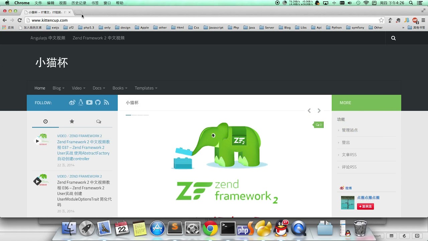The image size is (428, 241).
Task: Show hidden bookmarks with the overflow chevron
Action: [x=403, y=28]
